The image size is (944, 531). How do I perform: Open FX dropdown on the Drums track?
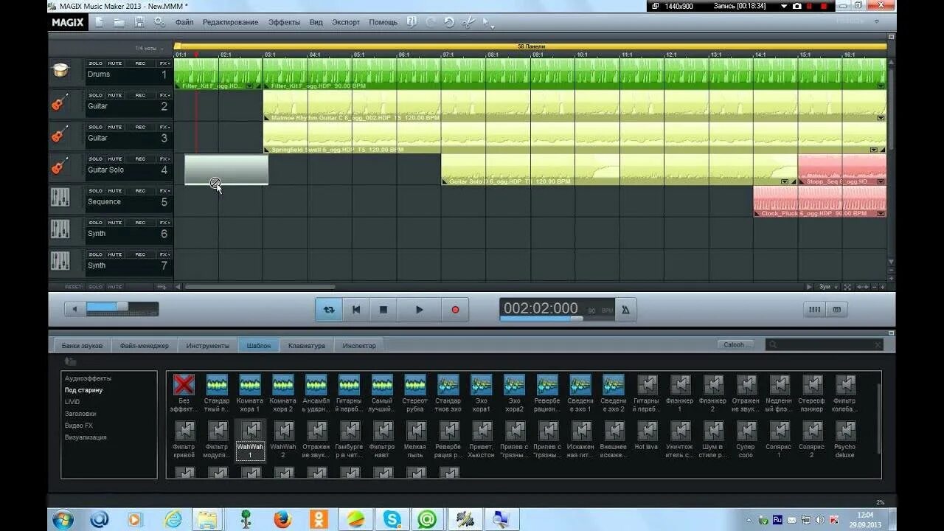click(x=164, y=63)
